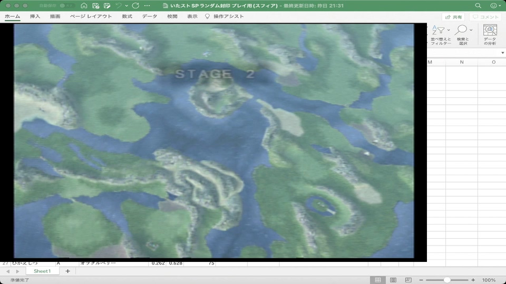This screenshot has width=506, height=284.
Task: Click the 準備完了 status text
Action: (x=20, y=280)
